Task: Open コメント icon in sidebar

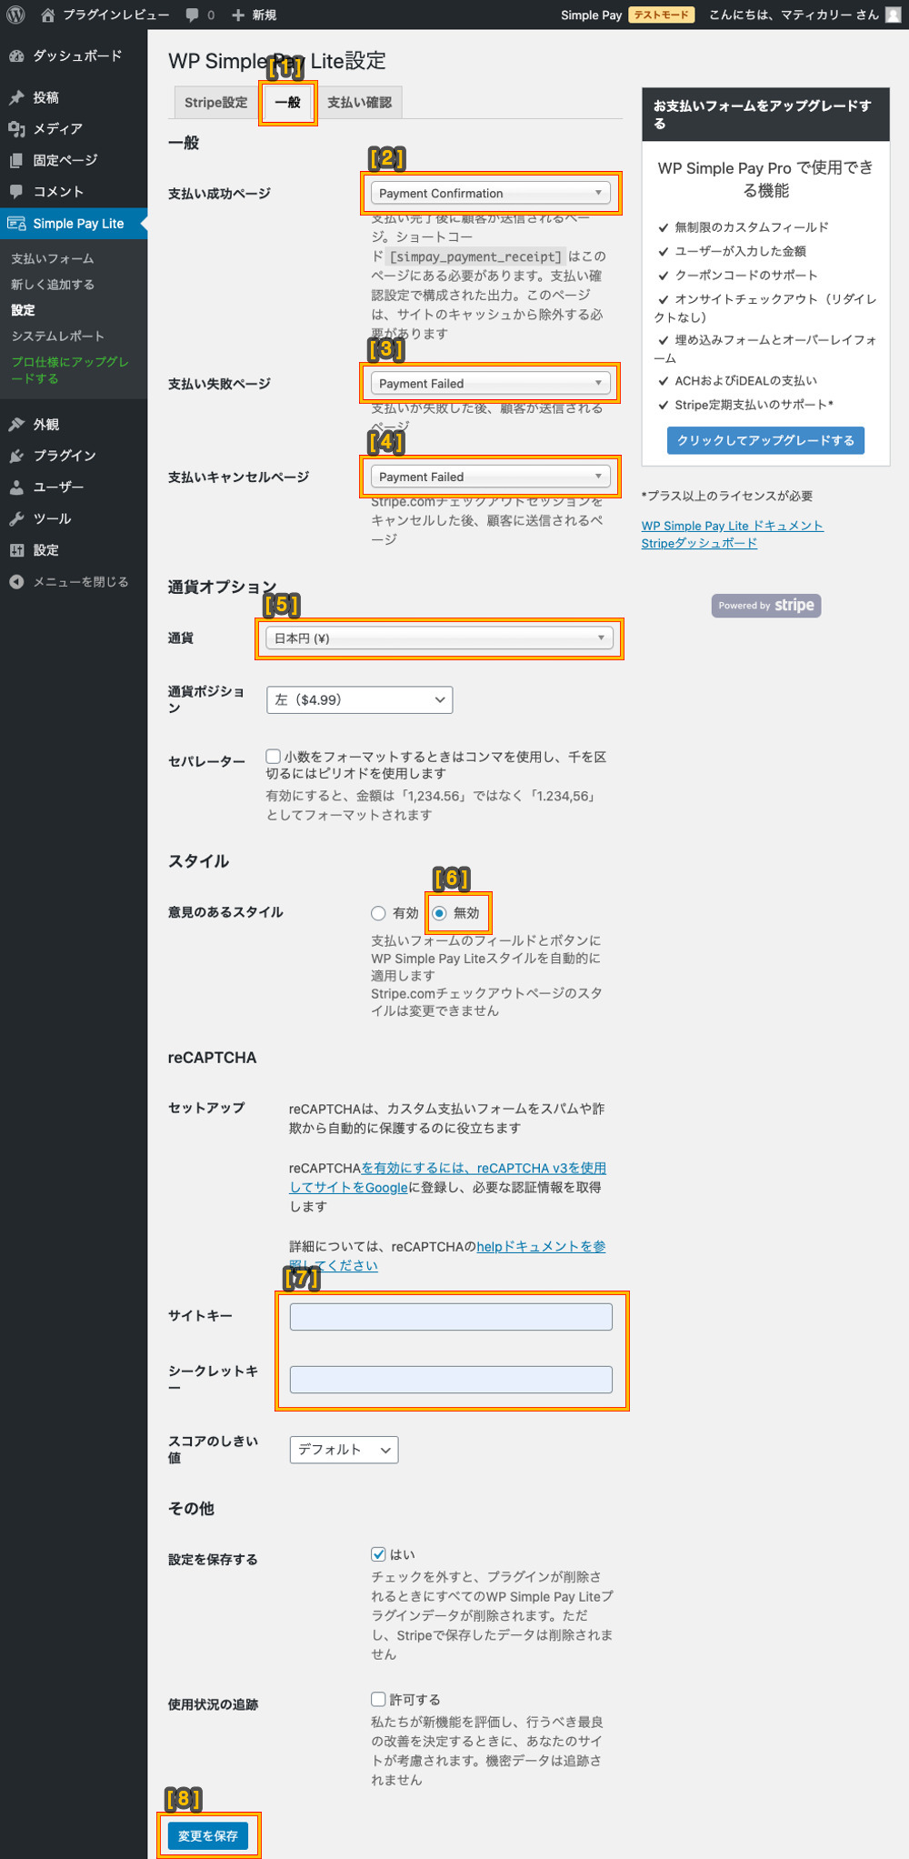Action: pos(16,192)
